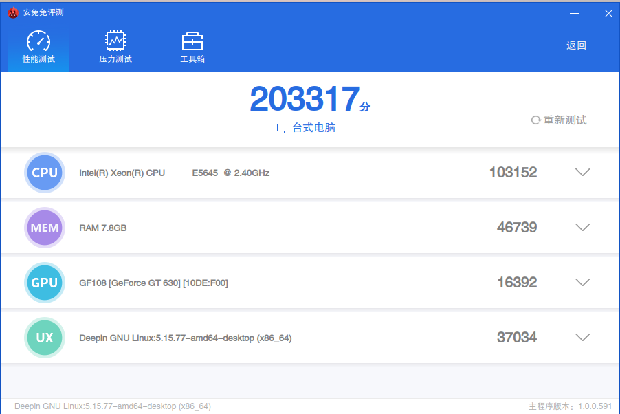Viewport: 620px width, 414px height.
Task: Switch to the 性能测试 performance test tab
Action: tap(38, 45)
